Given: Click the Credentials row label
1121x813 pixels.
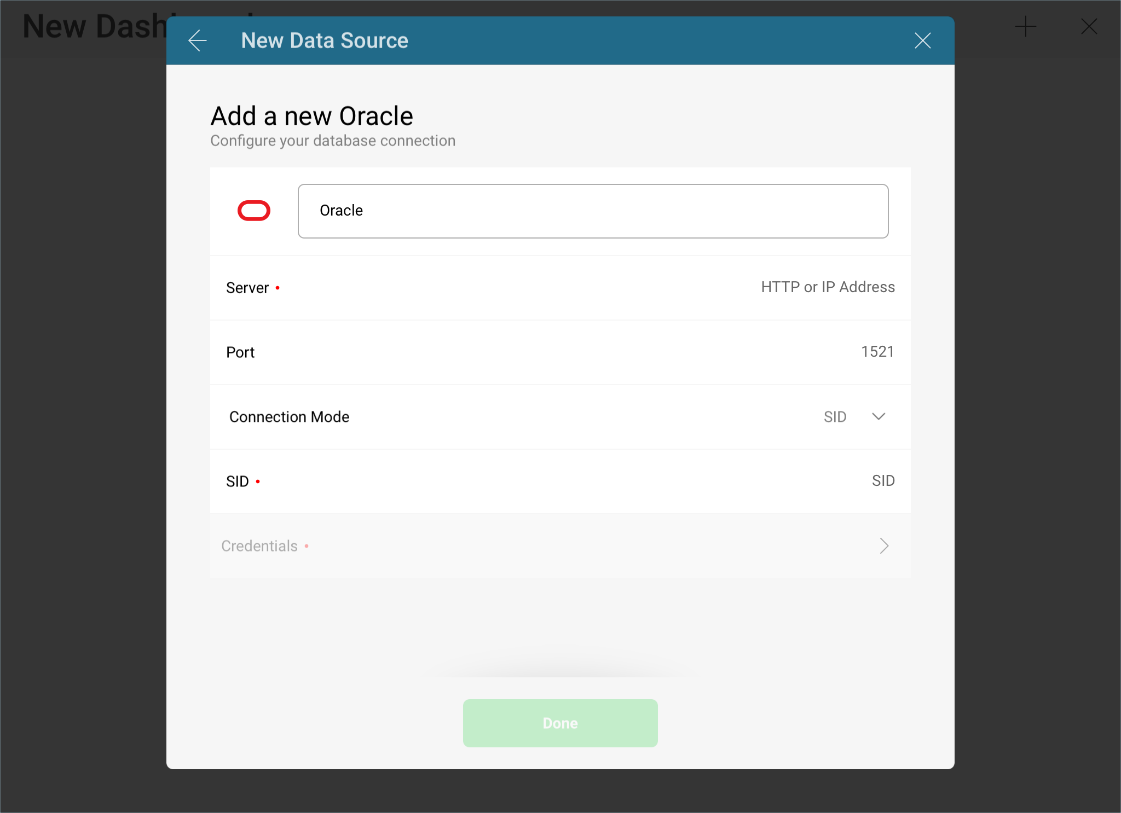Looking at the screenshot, I should click(x=259, y=546).
